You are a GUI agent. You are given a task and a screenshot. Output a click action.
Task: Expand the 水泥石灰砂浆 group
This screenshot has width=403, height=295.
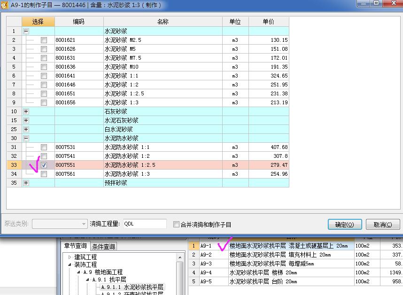26,120
